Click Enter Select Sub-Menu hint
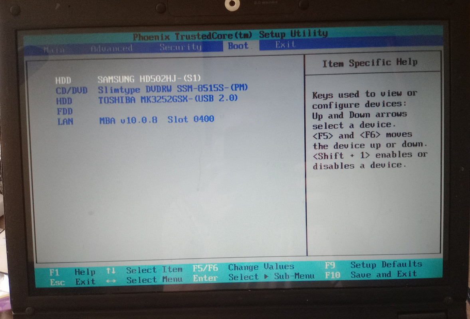Screen dimensions: 470x319 click(254, 277)
